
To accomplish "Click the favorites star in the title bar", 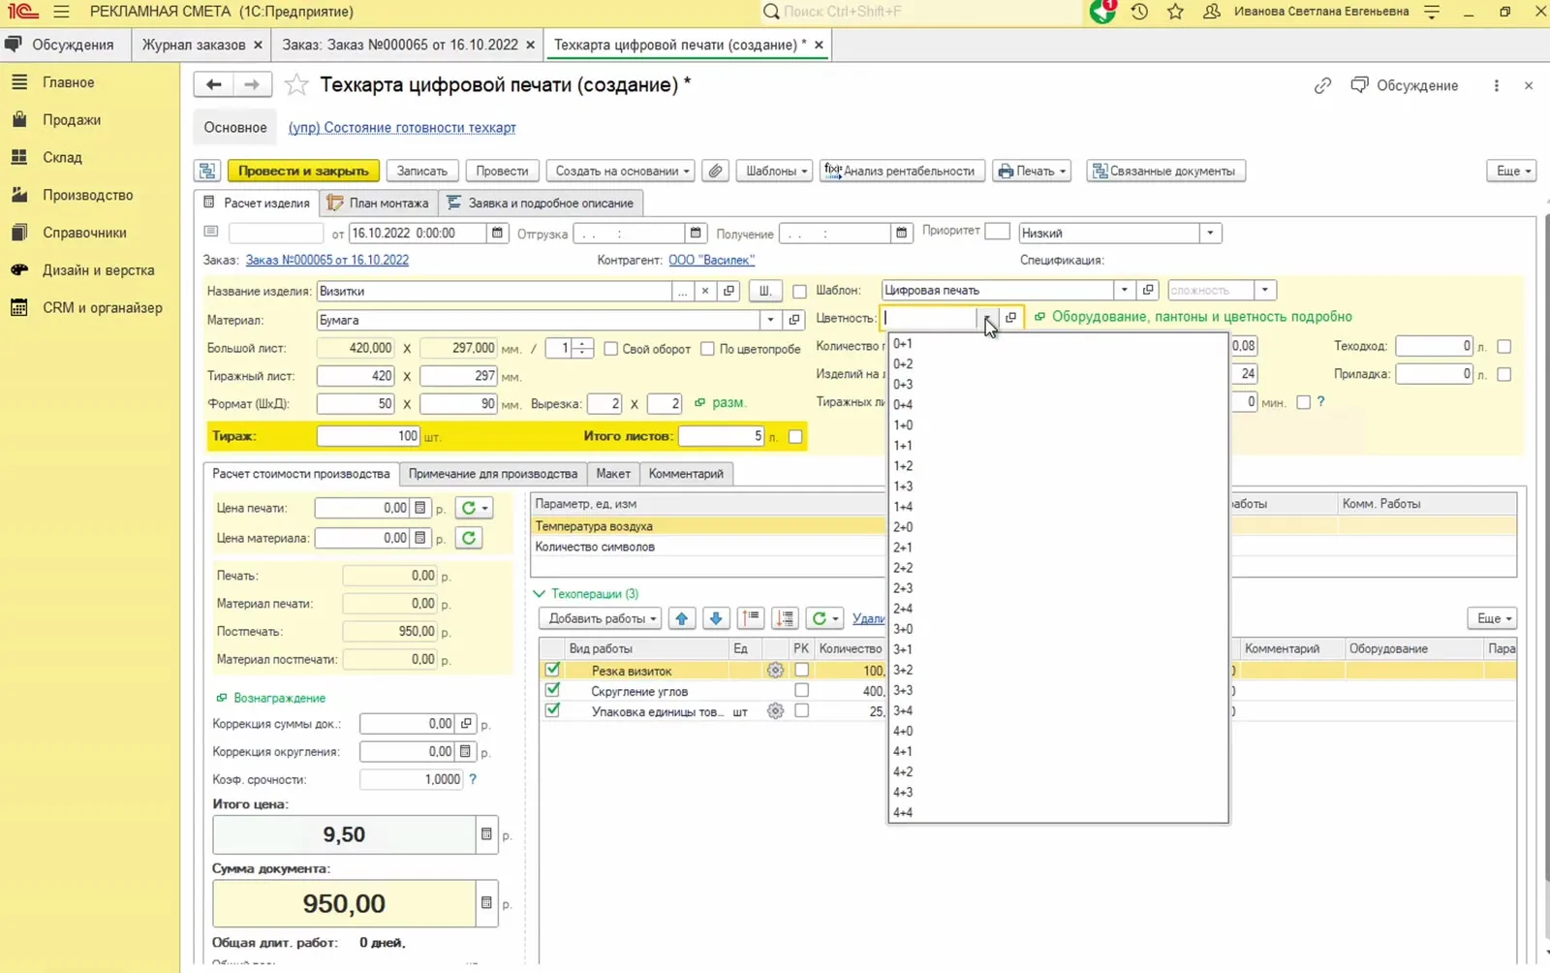I will [1175, 12].
